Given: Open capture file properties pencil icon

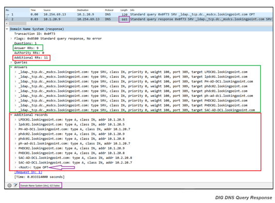Looking at the screenshot, I should point(15,186).
